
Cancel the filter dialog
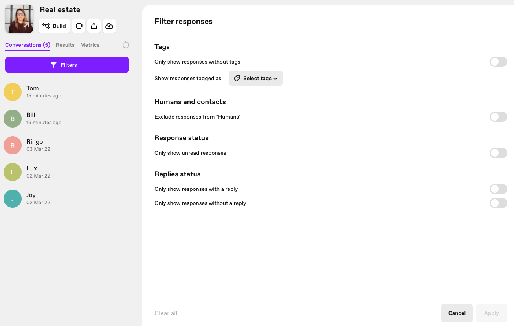(x=457, y=313)
